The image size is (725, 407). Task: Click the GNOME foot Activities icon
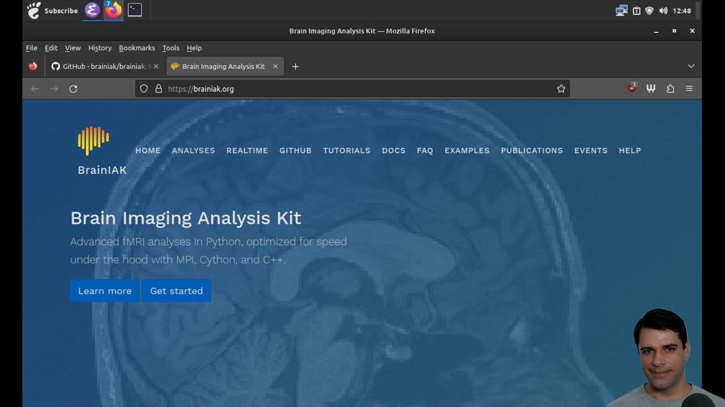pos(34,10)
